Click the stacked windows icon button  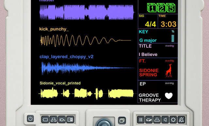click(x=122, y=120)
